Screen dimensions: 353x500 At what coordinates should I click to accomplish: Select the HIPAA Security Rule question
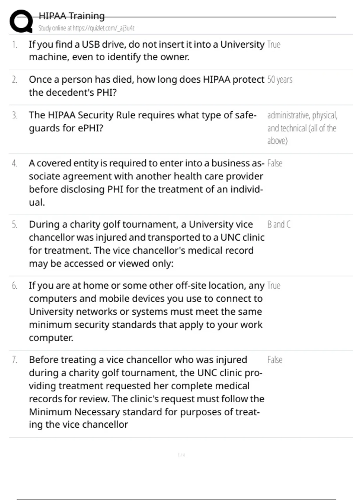coord(142,121)
